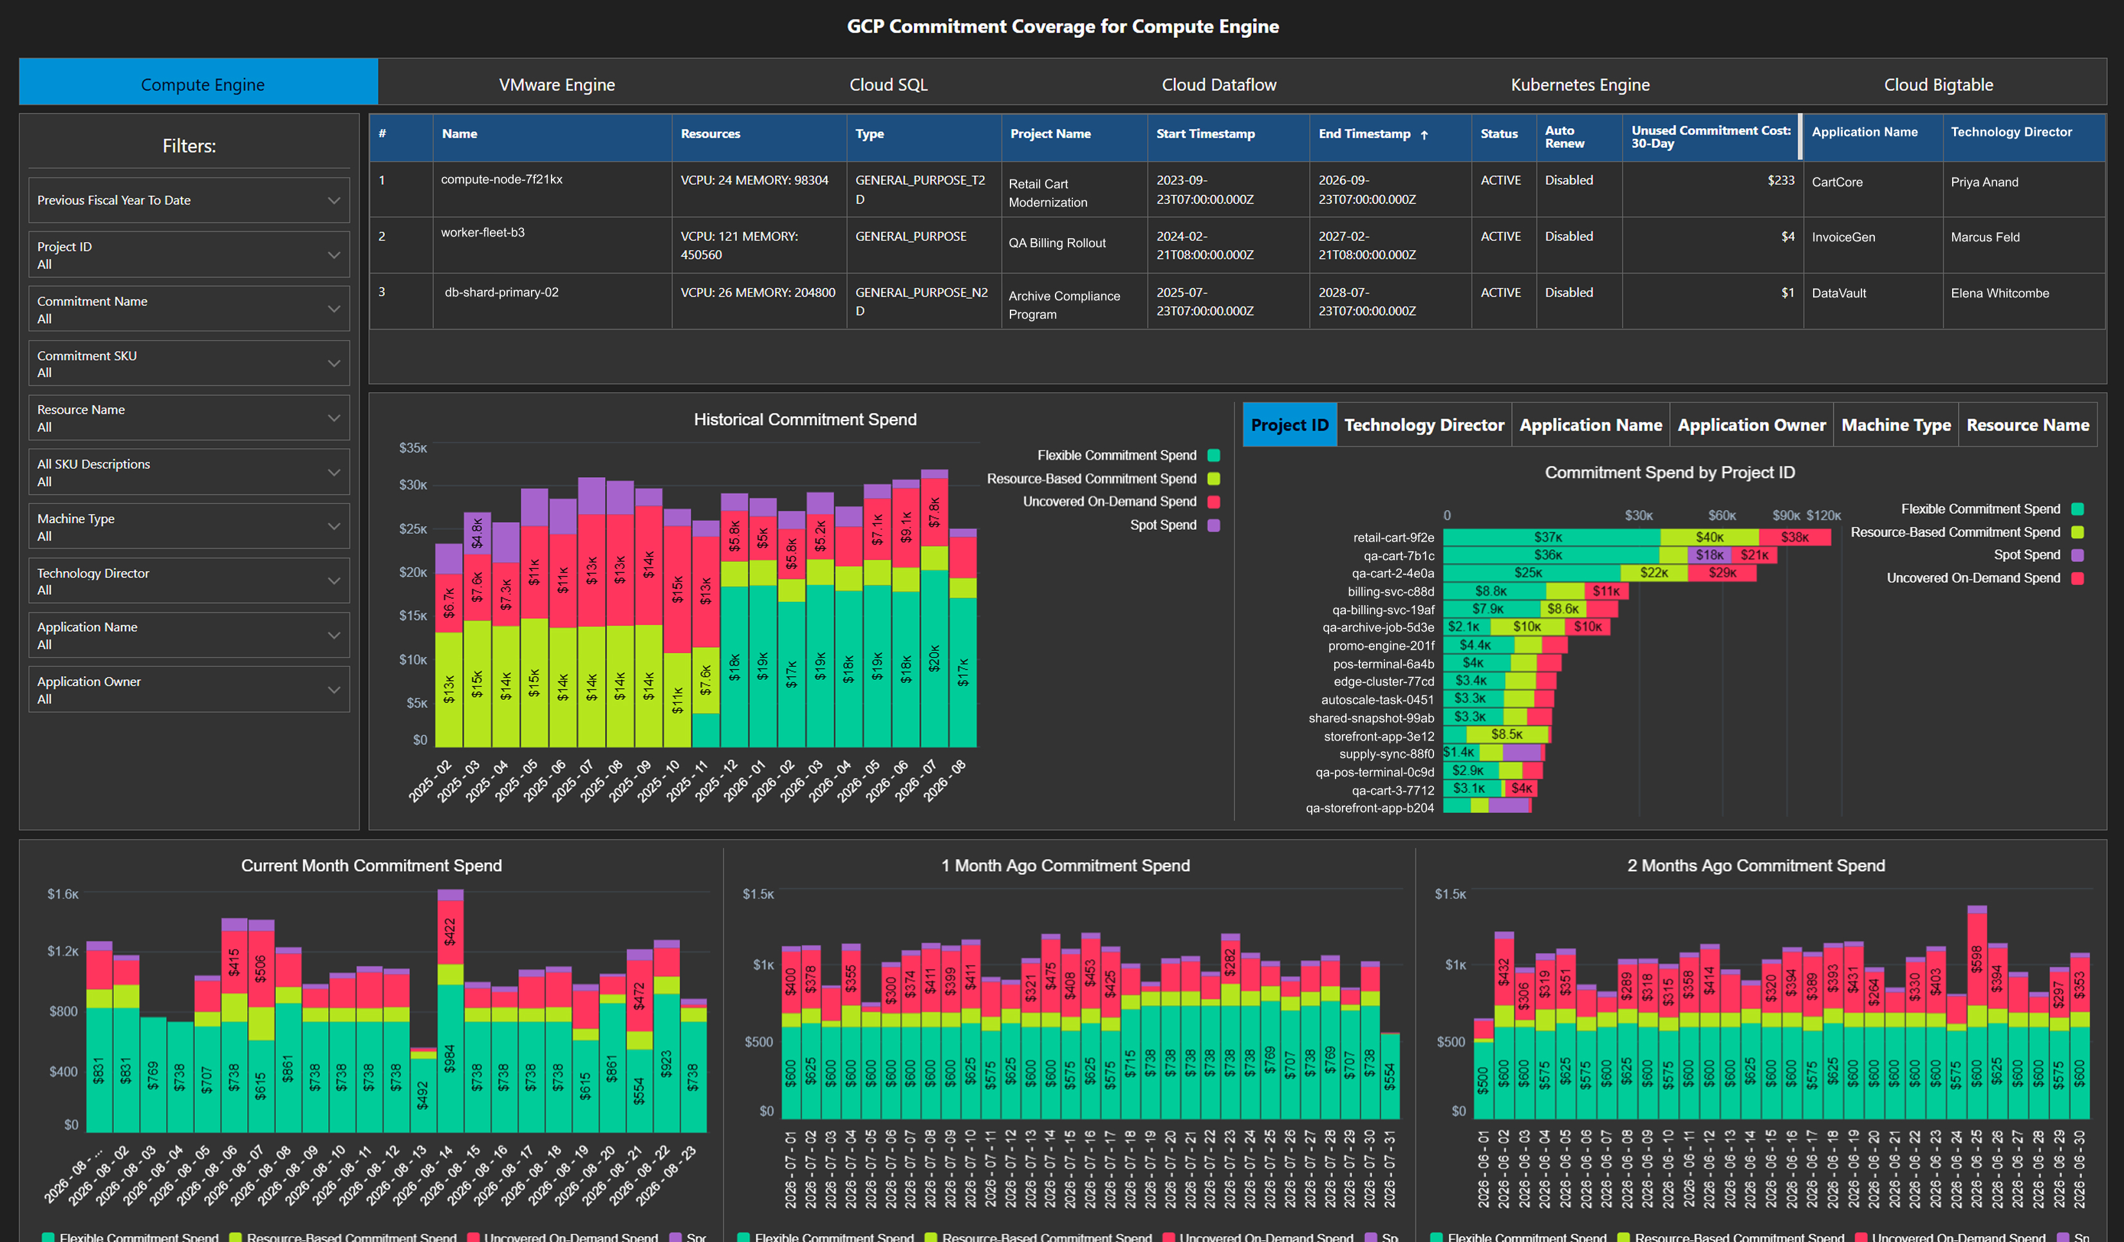Expand the Commitment Name filter
Viewport: 2124px width, 1242px height.
coord(189,310)
